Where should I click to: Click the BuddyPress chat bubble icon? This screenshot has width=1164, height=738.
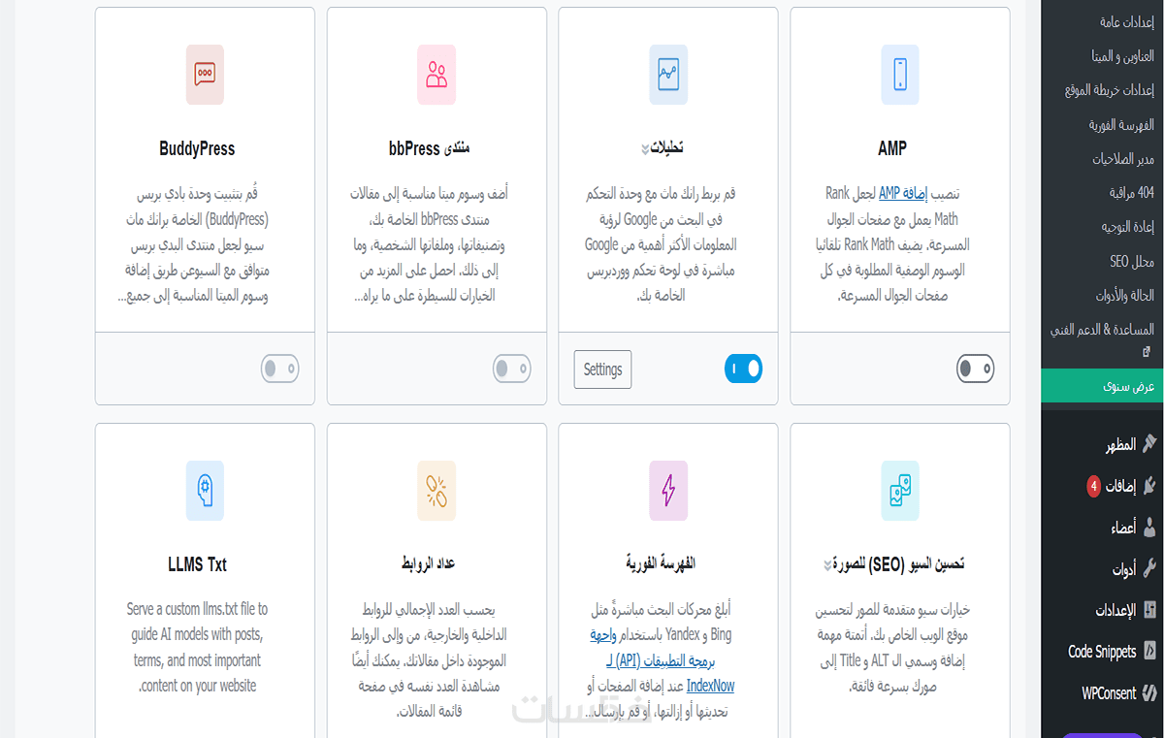pyautogui.click(x=205, y=75)
